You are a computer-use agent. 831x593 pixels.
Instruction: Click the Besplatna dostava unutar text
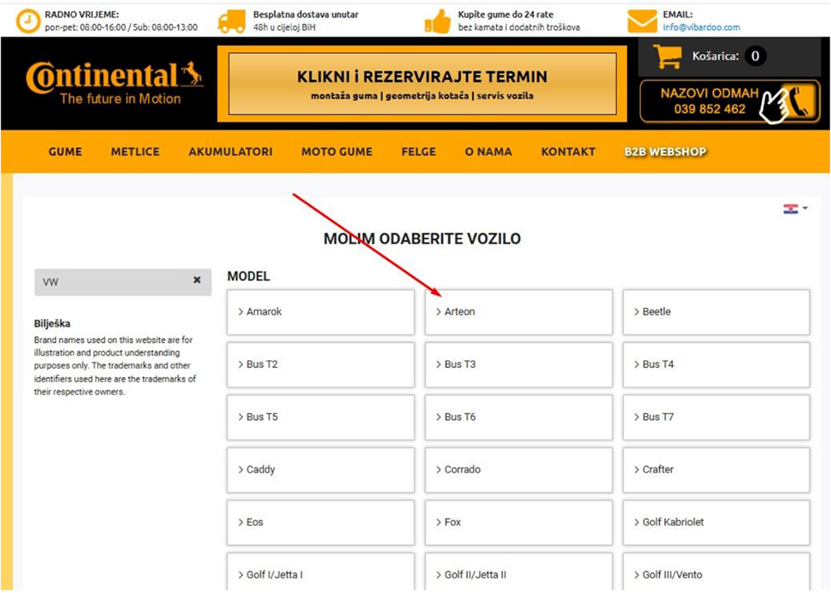(x=306, y=15)
